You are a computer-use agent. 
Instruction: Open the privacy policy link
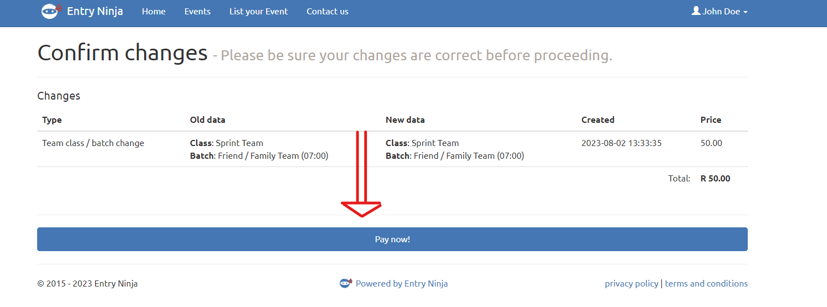pyautogui.click(x=631, y=283)
